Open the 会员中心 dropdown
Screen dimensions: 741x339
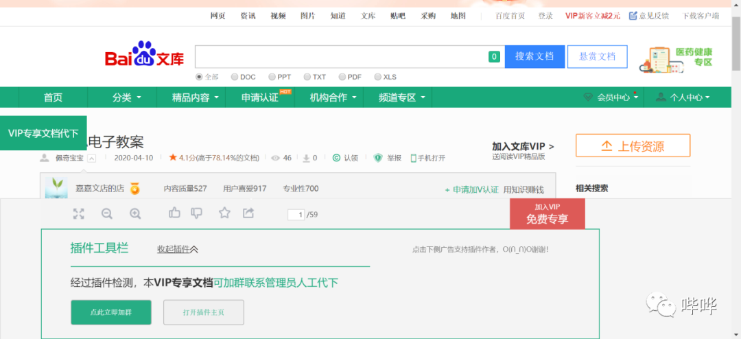pos(636,97)
